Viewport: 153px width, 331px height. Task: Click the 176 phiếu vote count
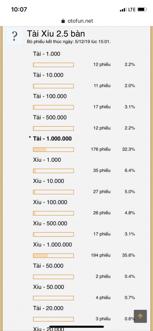coord(101,149)
